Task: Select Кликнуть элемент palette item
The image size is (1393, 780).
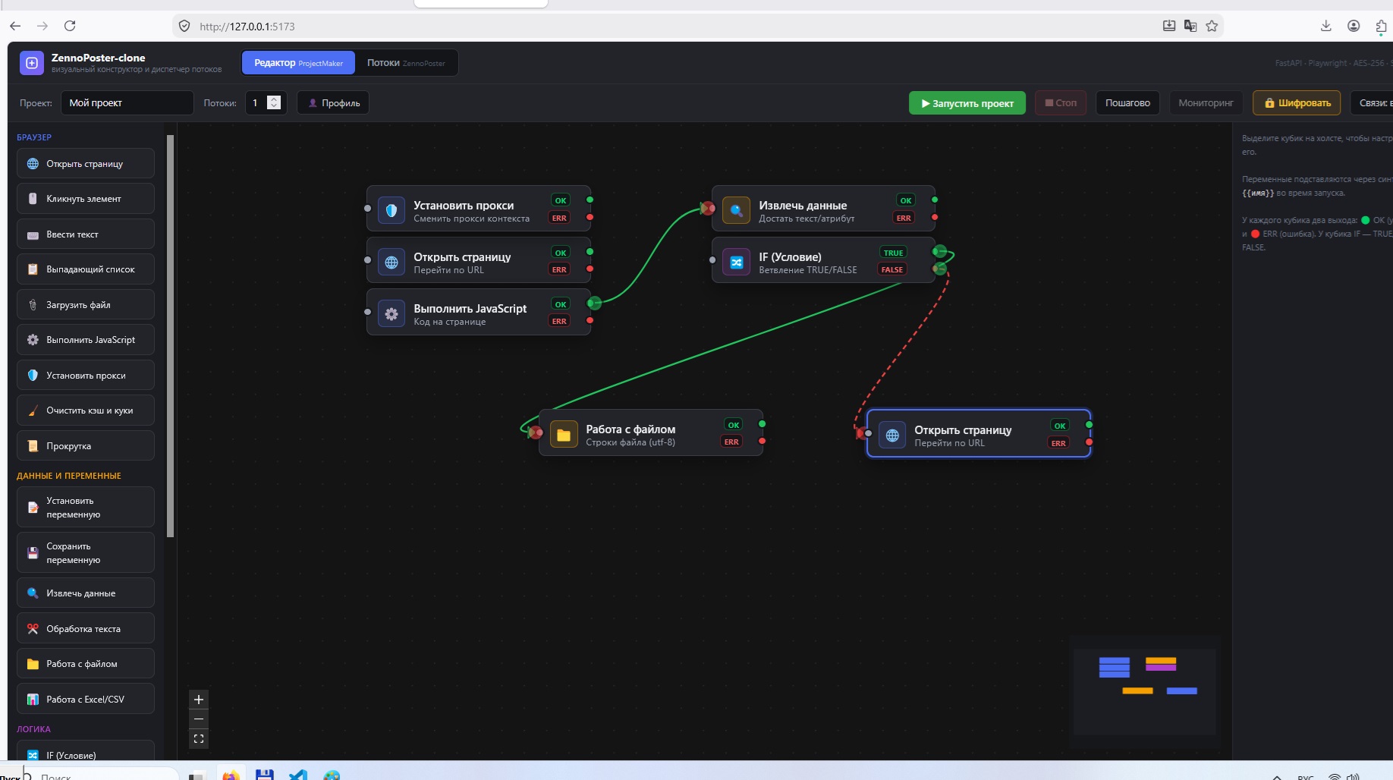Action: coord(86,198)
